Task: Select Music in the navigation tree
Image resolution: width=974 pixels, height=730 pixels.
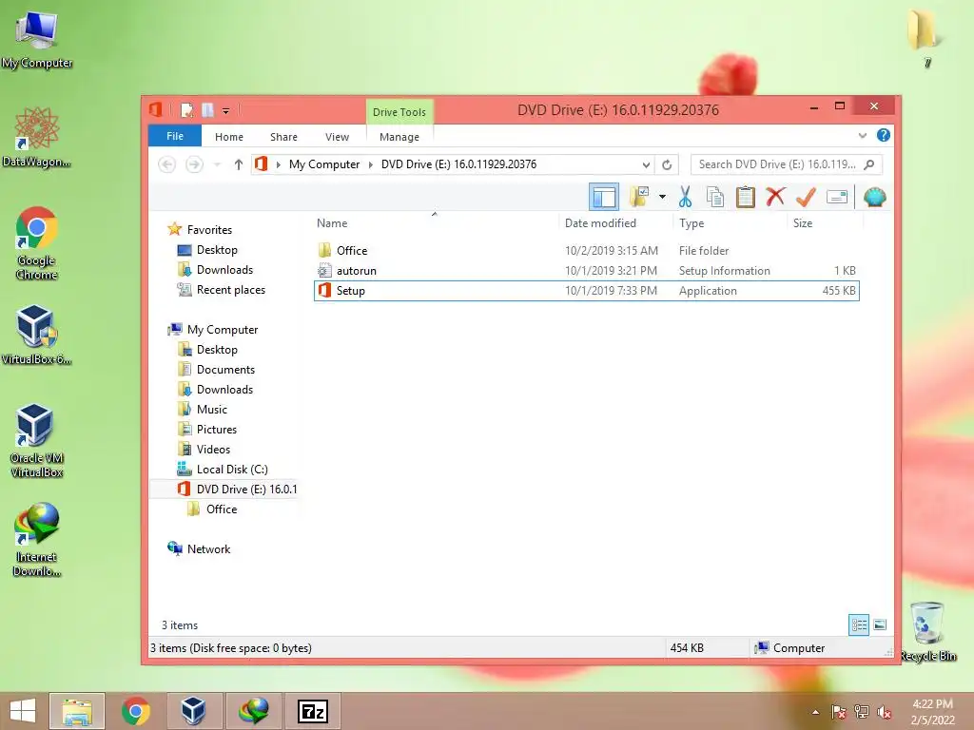Action: [212, 409]
